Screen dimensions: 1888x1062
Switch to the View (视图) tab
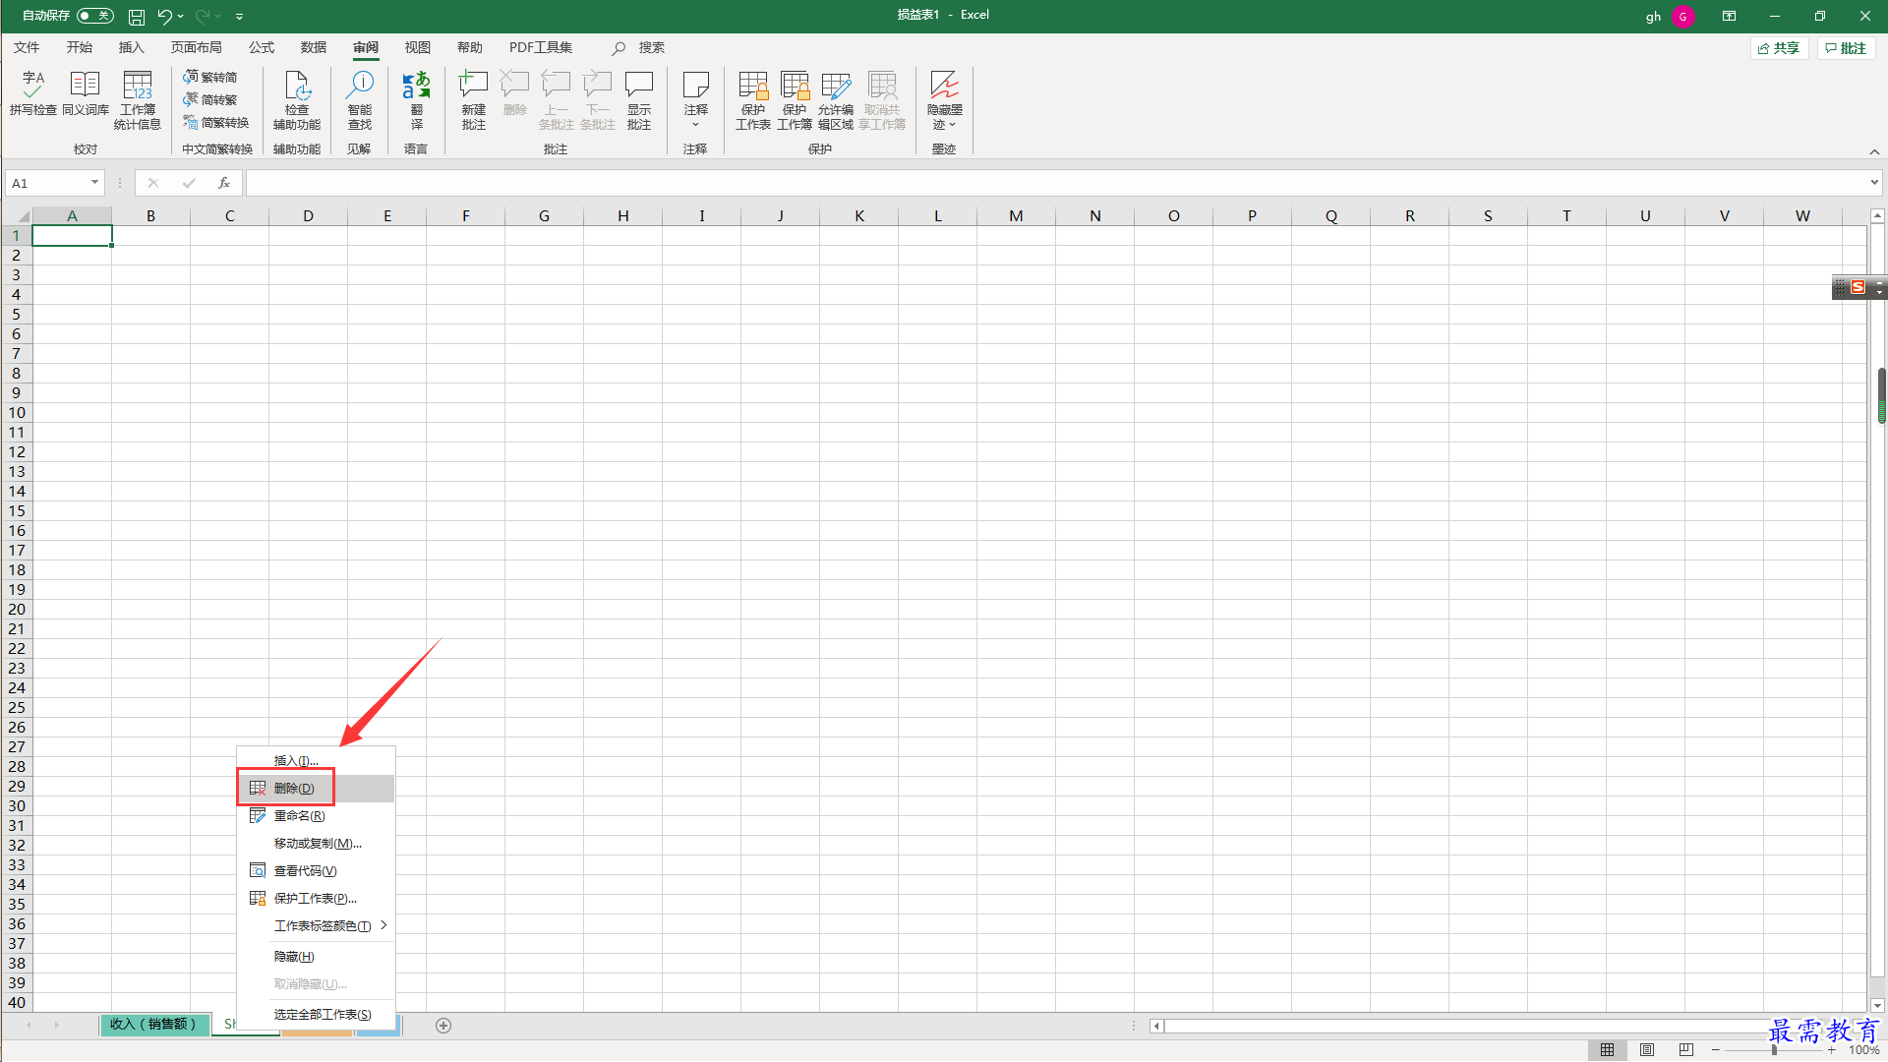418,47
